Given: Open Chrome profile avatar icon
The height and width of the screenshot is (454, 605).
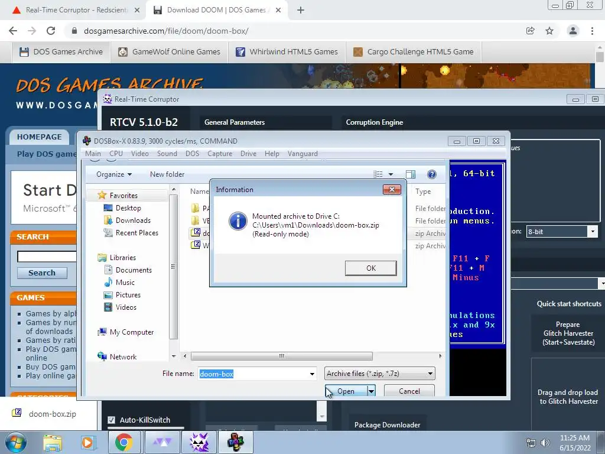Looking at the screenshot, I should click(573, 31).
